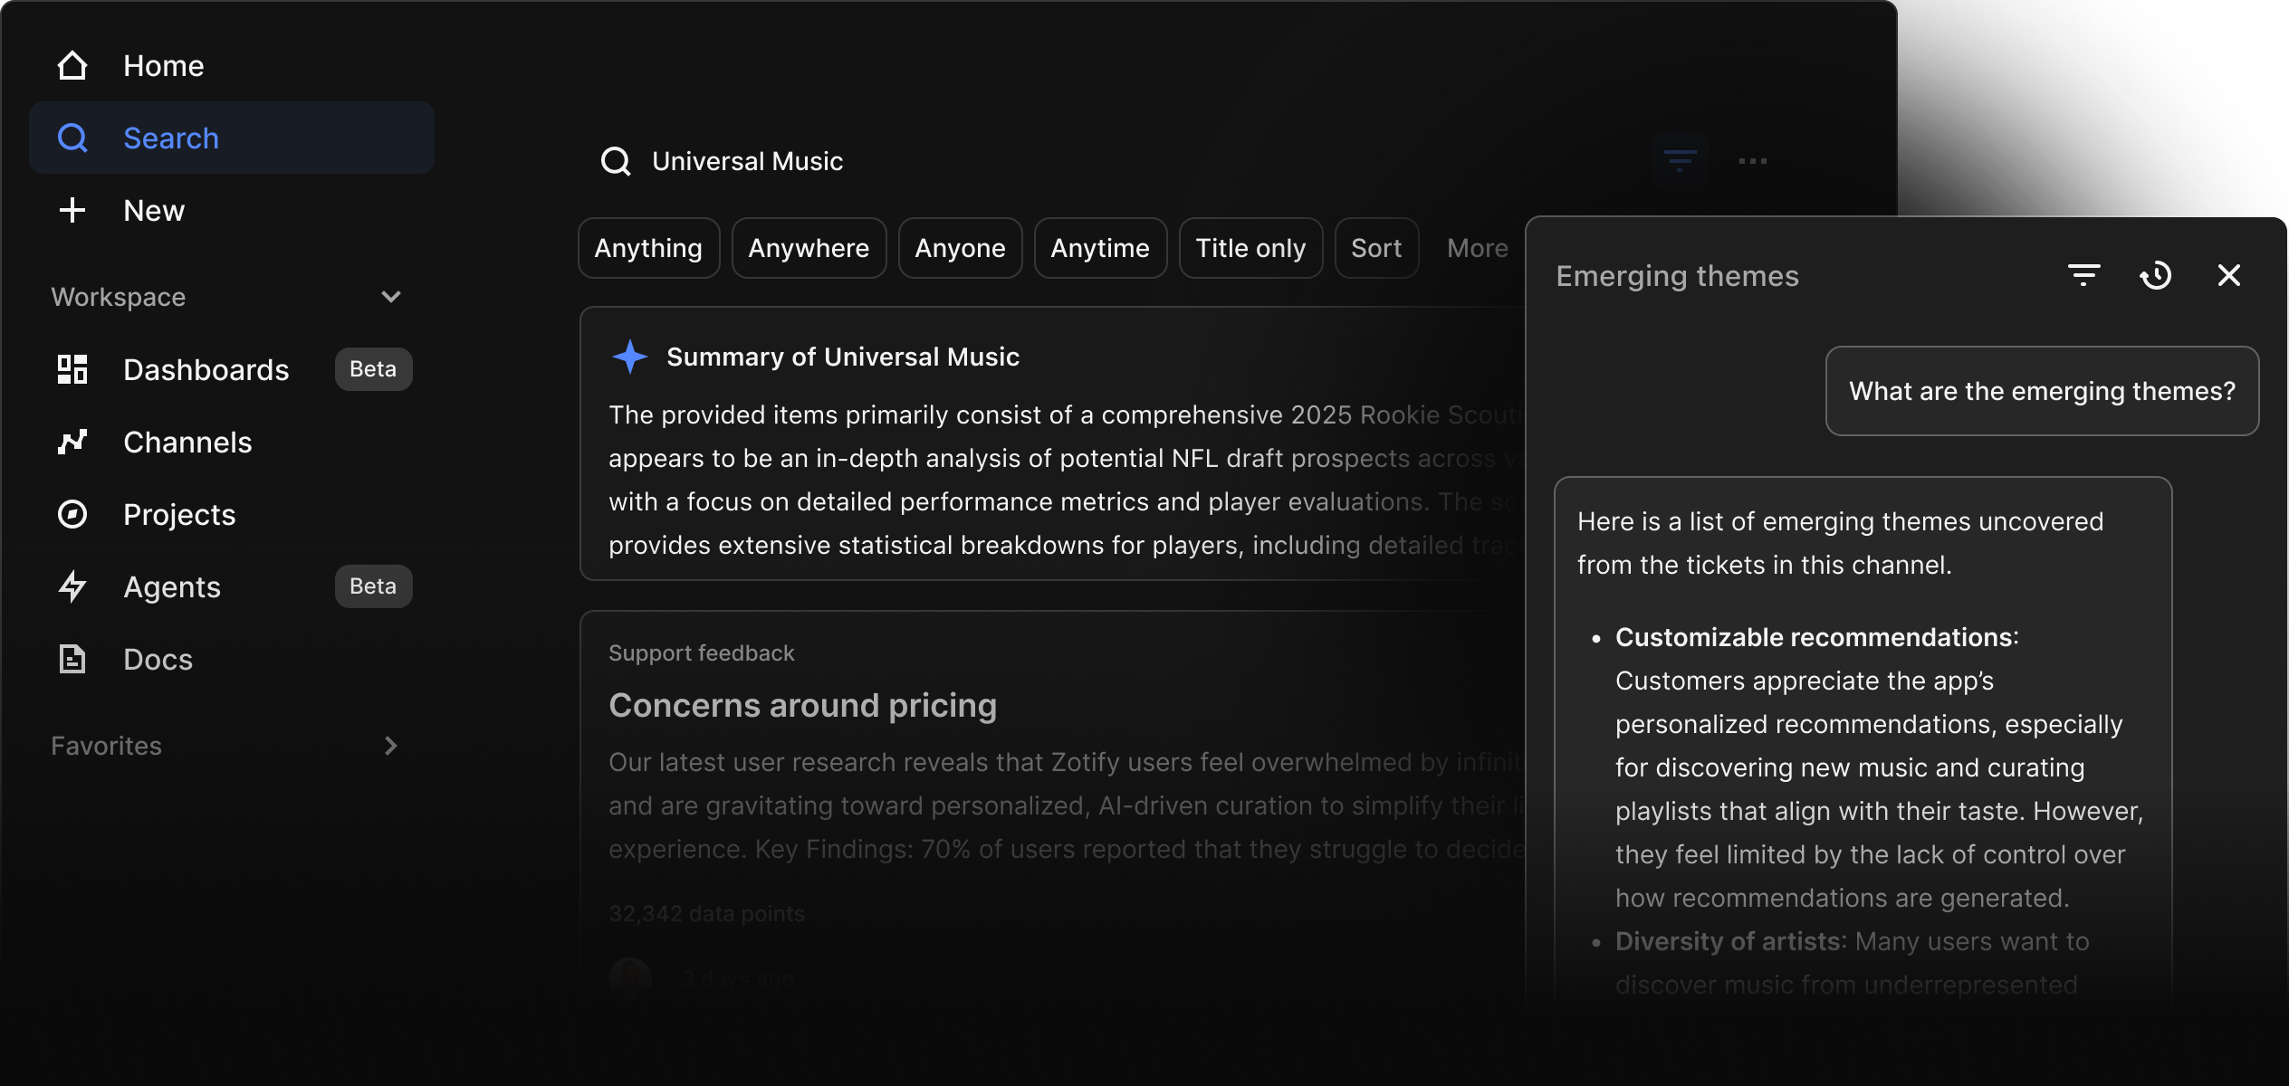Click the Home house icon
Viewport: 2289px width, 1086px height.
72,66
